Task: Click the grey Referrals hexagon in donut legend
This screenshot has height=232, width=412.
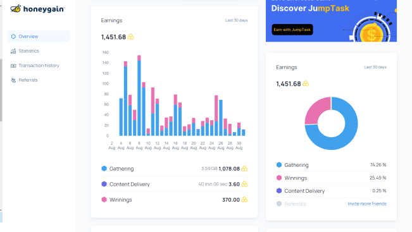Action: click(x=279, y=204)
